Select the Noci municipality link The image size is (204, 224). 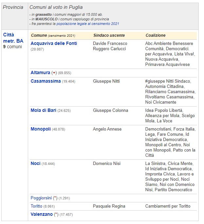click(35, 163)
